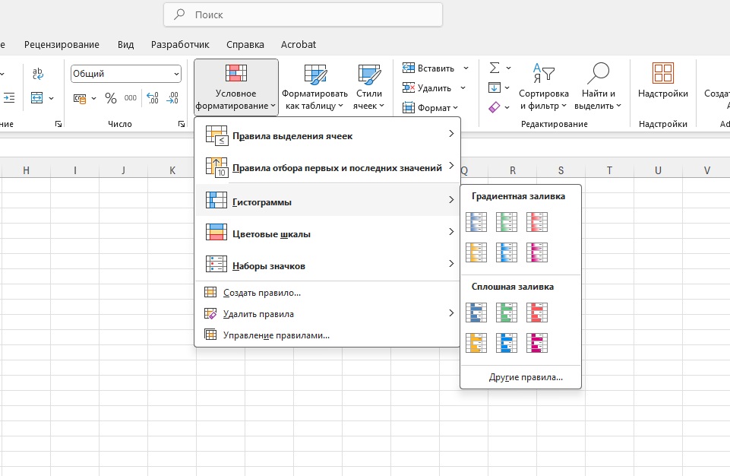Select red gradient fill data bar
Image resolution: width=730 pixels, height=476 pixels.
coord(537,222)
